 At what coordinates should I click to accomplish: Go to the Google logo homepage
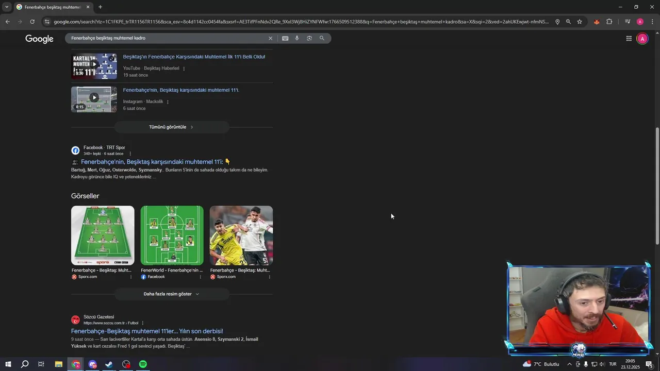(x=39, y=39)
